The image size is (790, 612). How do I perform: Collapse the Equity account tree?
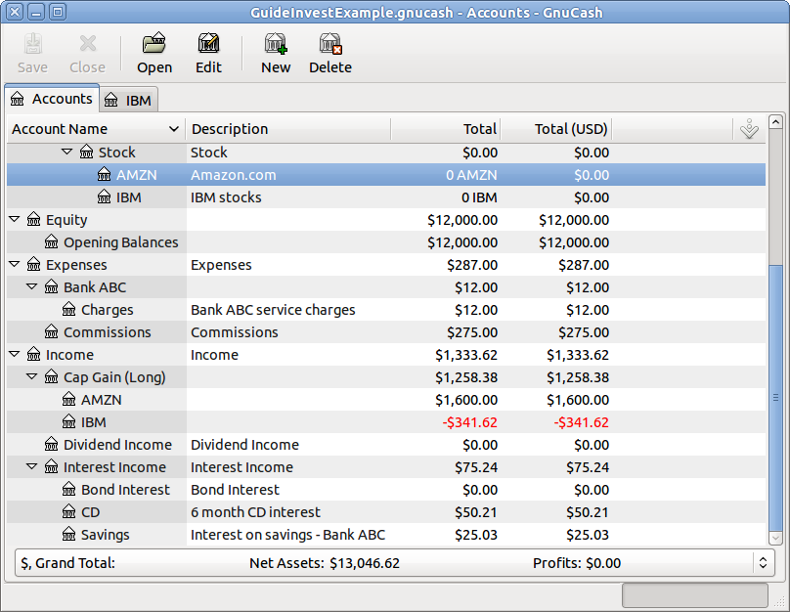[x=14, y=219]
